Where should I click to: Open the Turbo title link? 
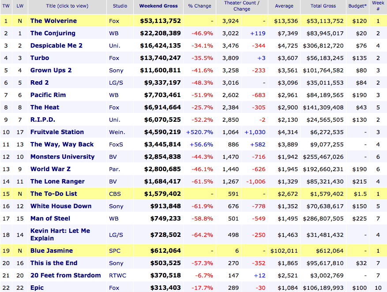point(40,58)
